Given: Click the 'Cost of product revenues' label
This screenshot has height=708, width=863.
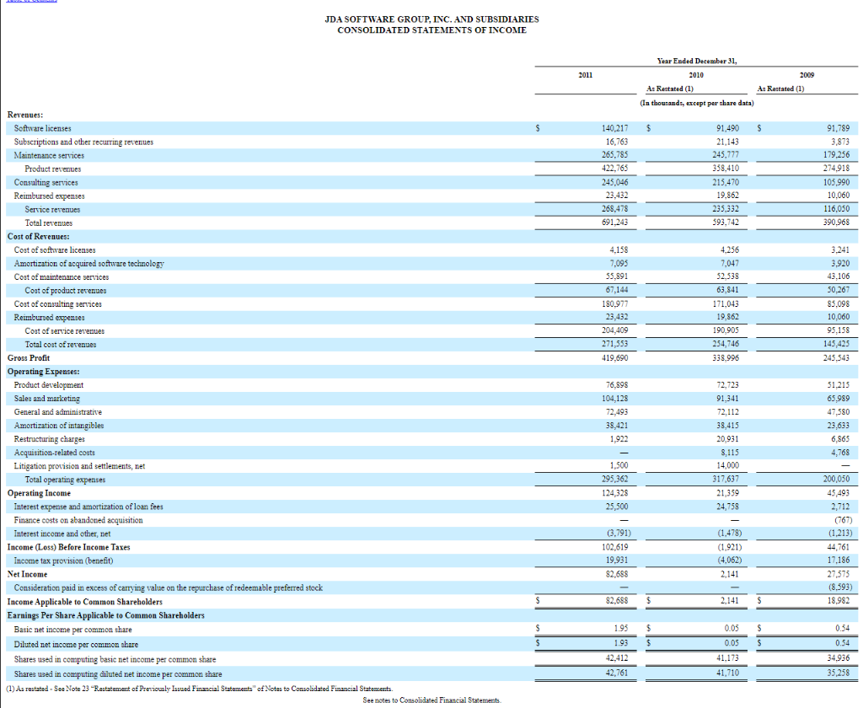Looking at the screenshot, I should click(66, 291).
